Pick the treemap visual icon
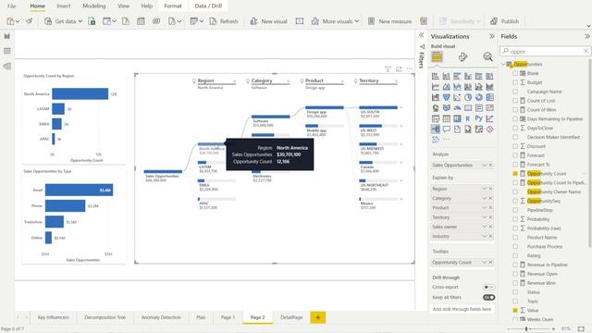592x333 pixels. coord(489,97)
